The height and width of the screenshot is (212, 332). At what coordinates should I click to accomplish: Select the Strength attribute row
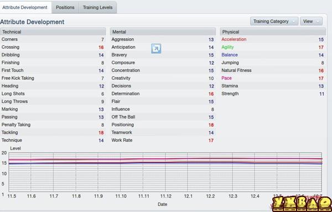tap(273, 94)
